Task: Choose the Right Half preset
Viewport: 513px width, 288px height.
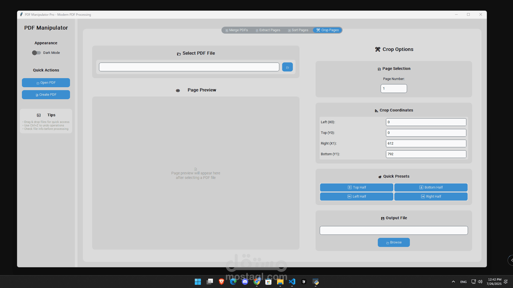Action: pos(431,197)
